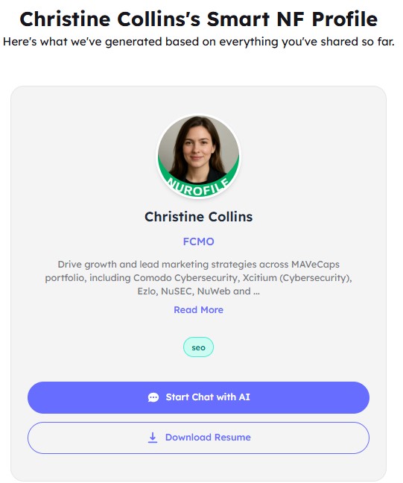The width and height of the screenshot is (403, 483).
Task: Select the seo skill tag
Action: pyautogui.click(x=199, y=347)
